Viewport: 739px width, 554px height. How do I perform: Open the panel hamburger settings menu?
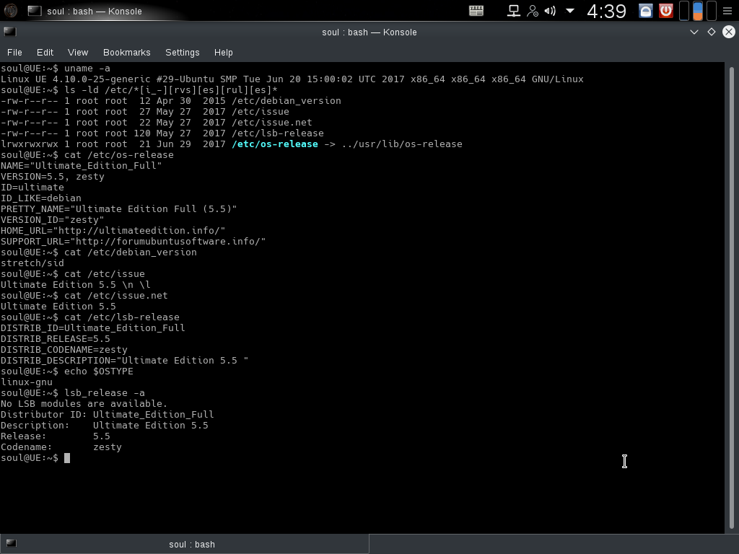coord(727,11)
